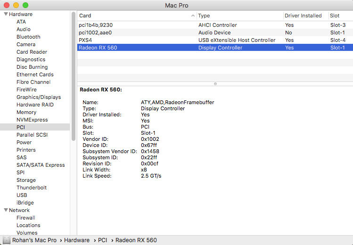
Task: Click the pane splitter handle dot
Action: (x=215, y=84)
